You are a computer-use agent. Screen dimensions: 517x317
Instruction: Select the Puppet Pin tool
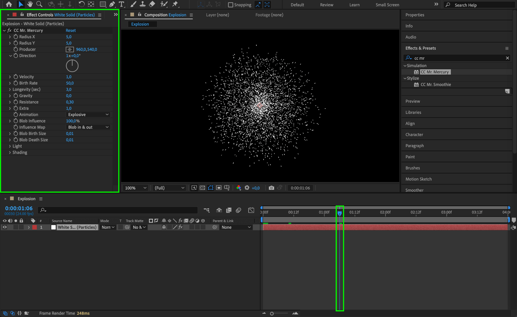click(x=175, y=4)
